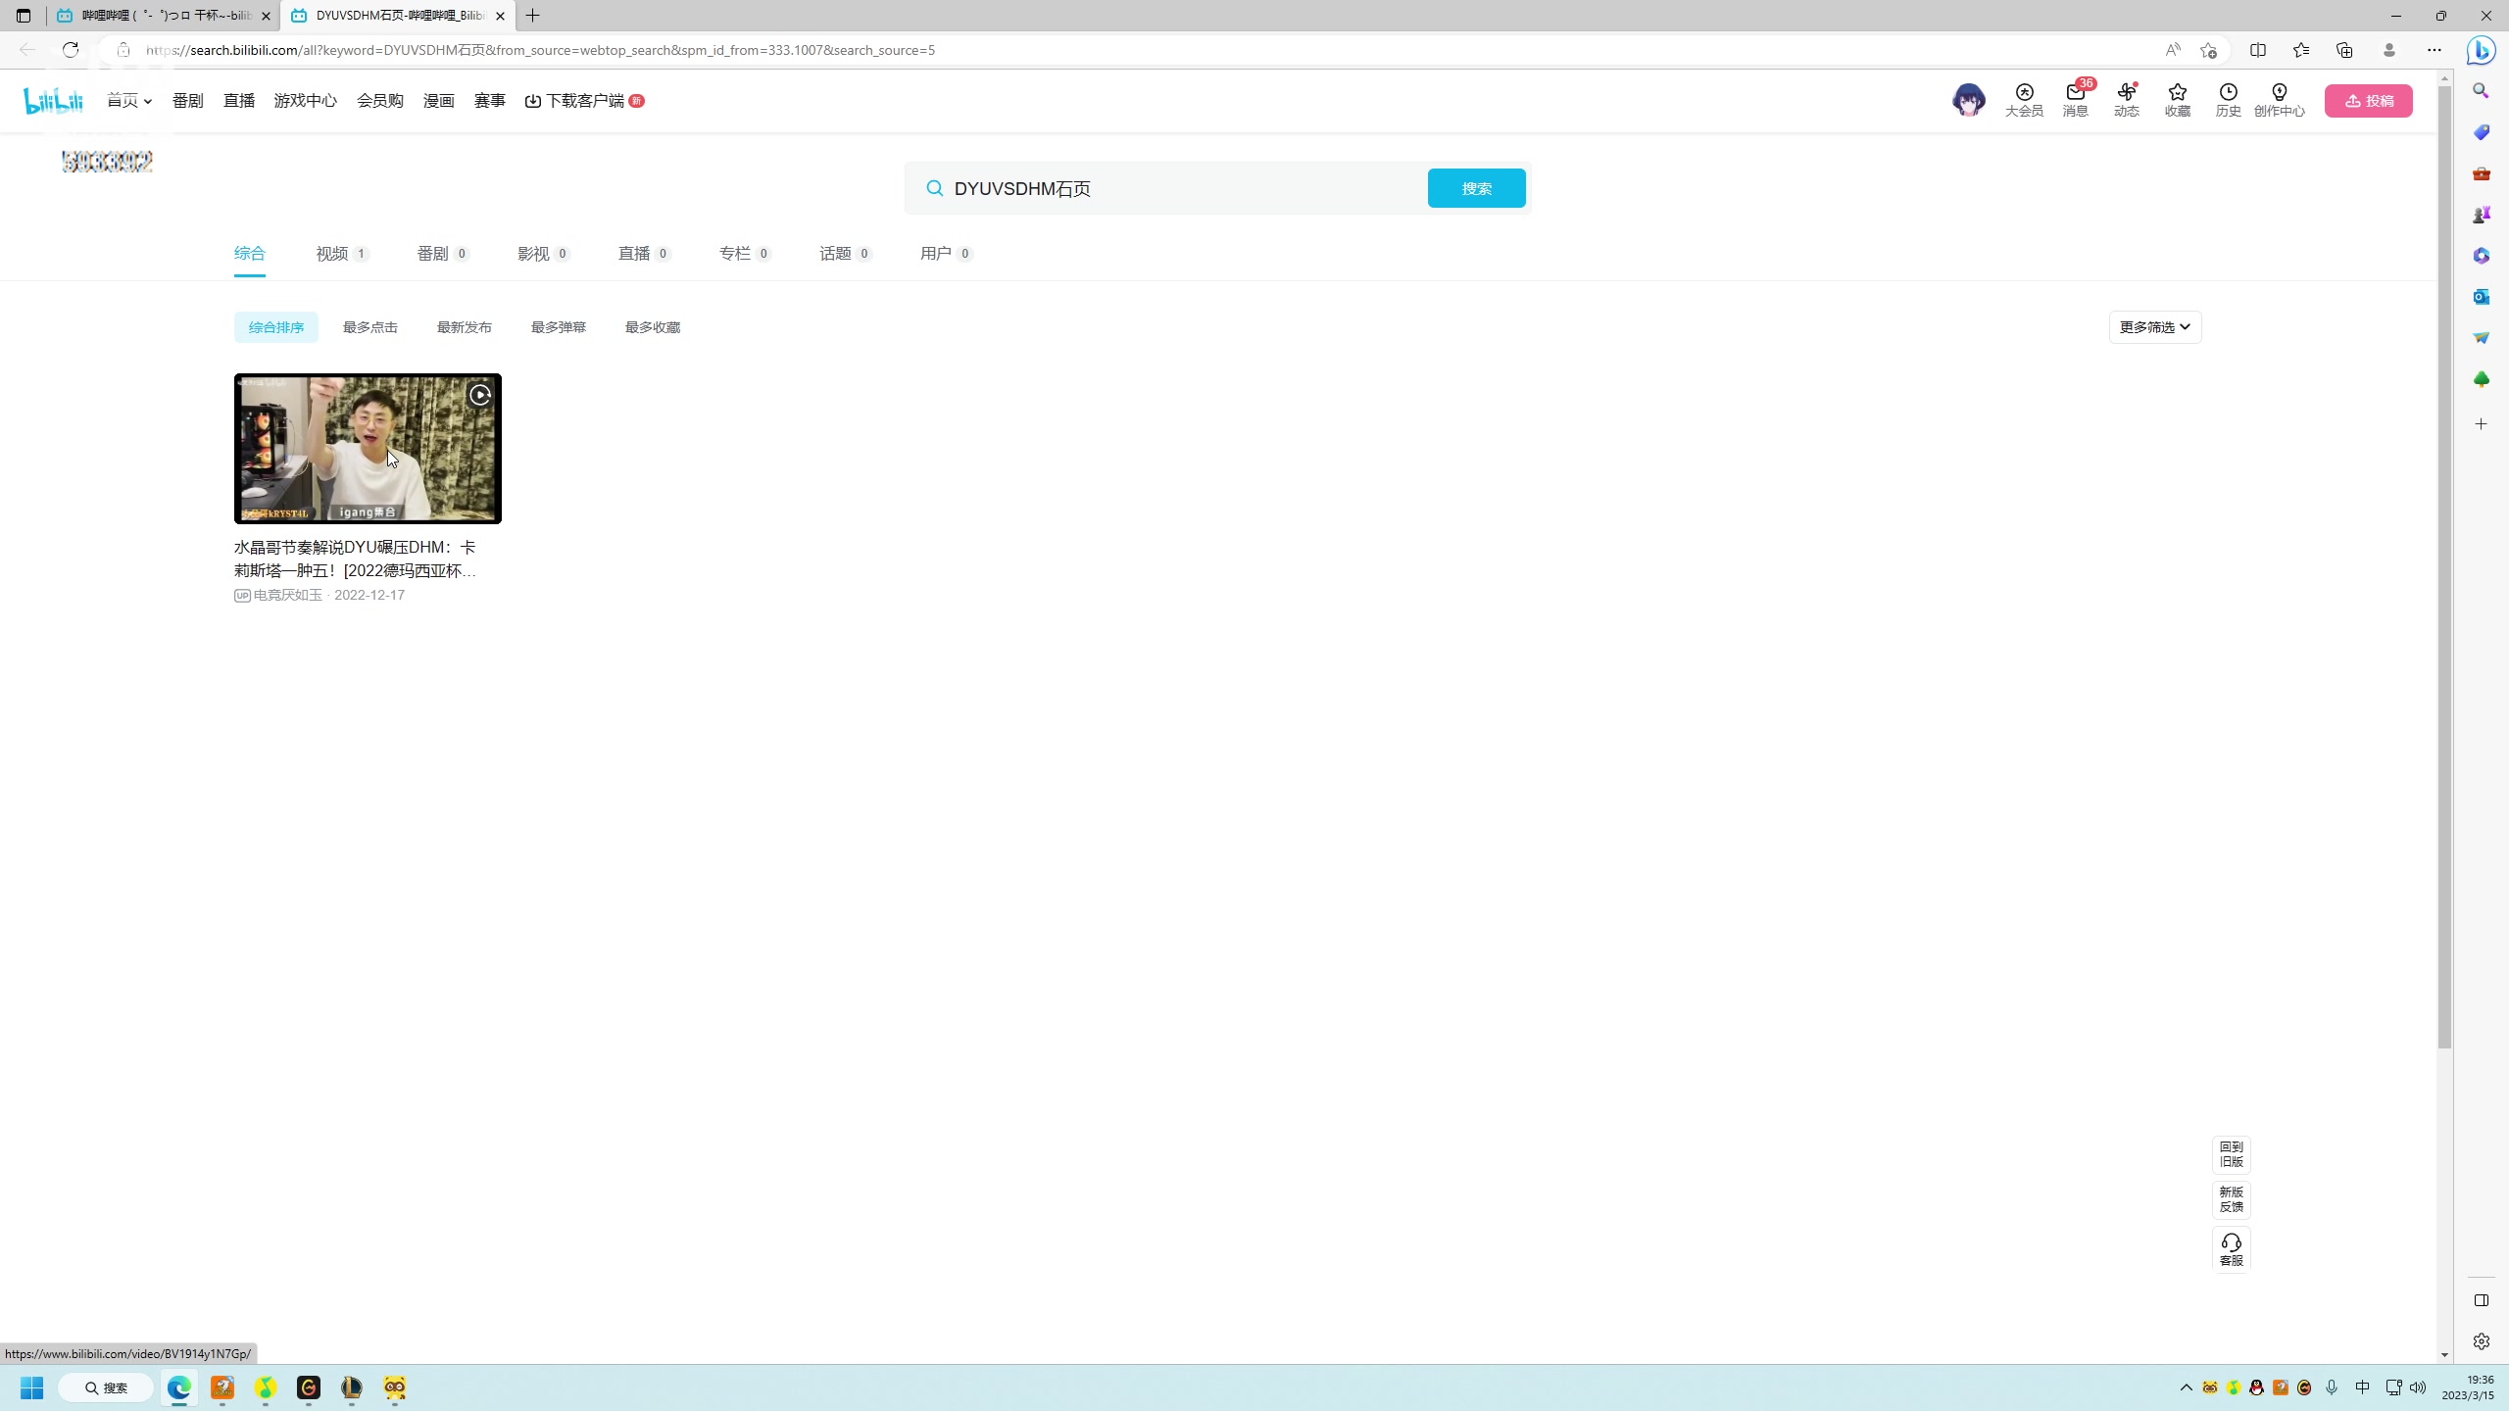
Task: Switch to the 用户 tab
Action: pyautogui.click(x=946, y=254)
